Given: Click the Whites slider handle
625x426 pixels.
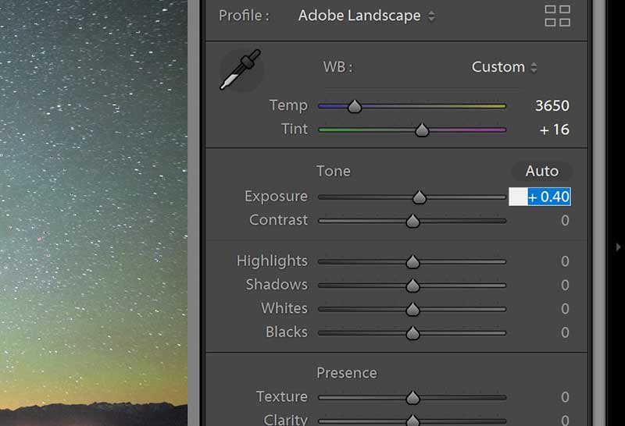Looking at the screenshot, I should pos(412,309).
